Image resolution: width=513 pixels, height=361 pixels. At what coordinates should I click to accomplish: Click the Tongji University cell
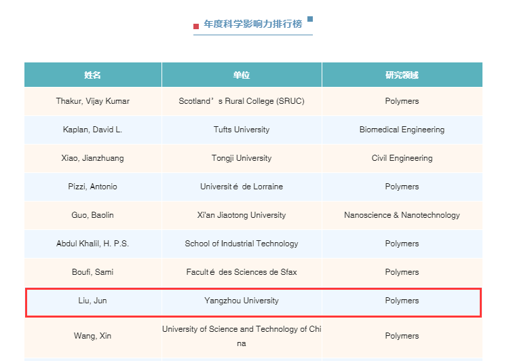242,158
